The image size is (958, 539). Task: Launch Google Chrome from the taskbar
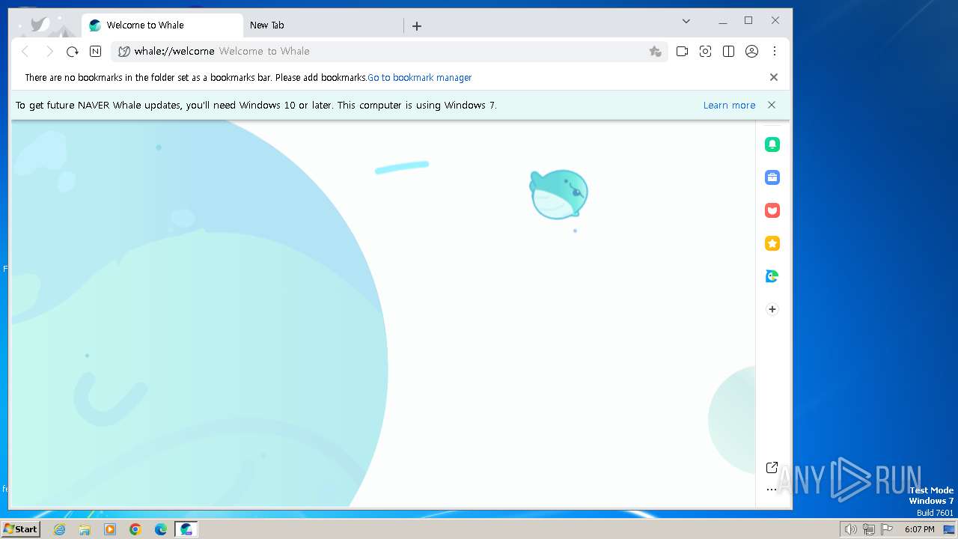click(135, 529)
